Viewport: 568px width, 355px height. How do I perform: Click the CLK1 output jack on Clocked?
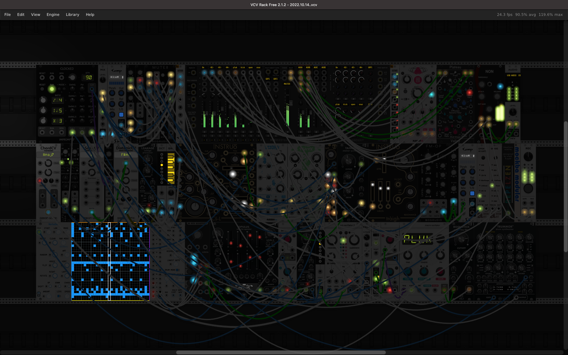coord(72,133)
